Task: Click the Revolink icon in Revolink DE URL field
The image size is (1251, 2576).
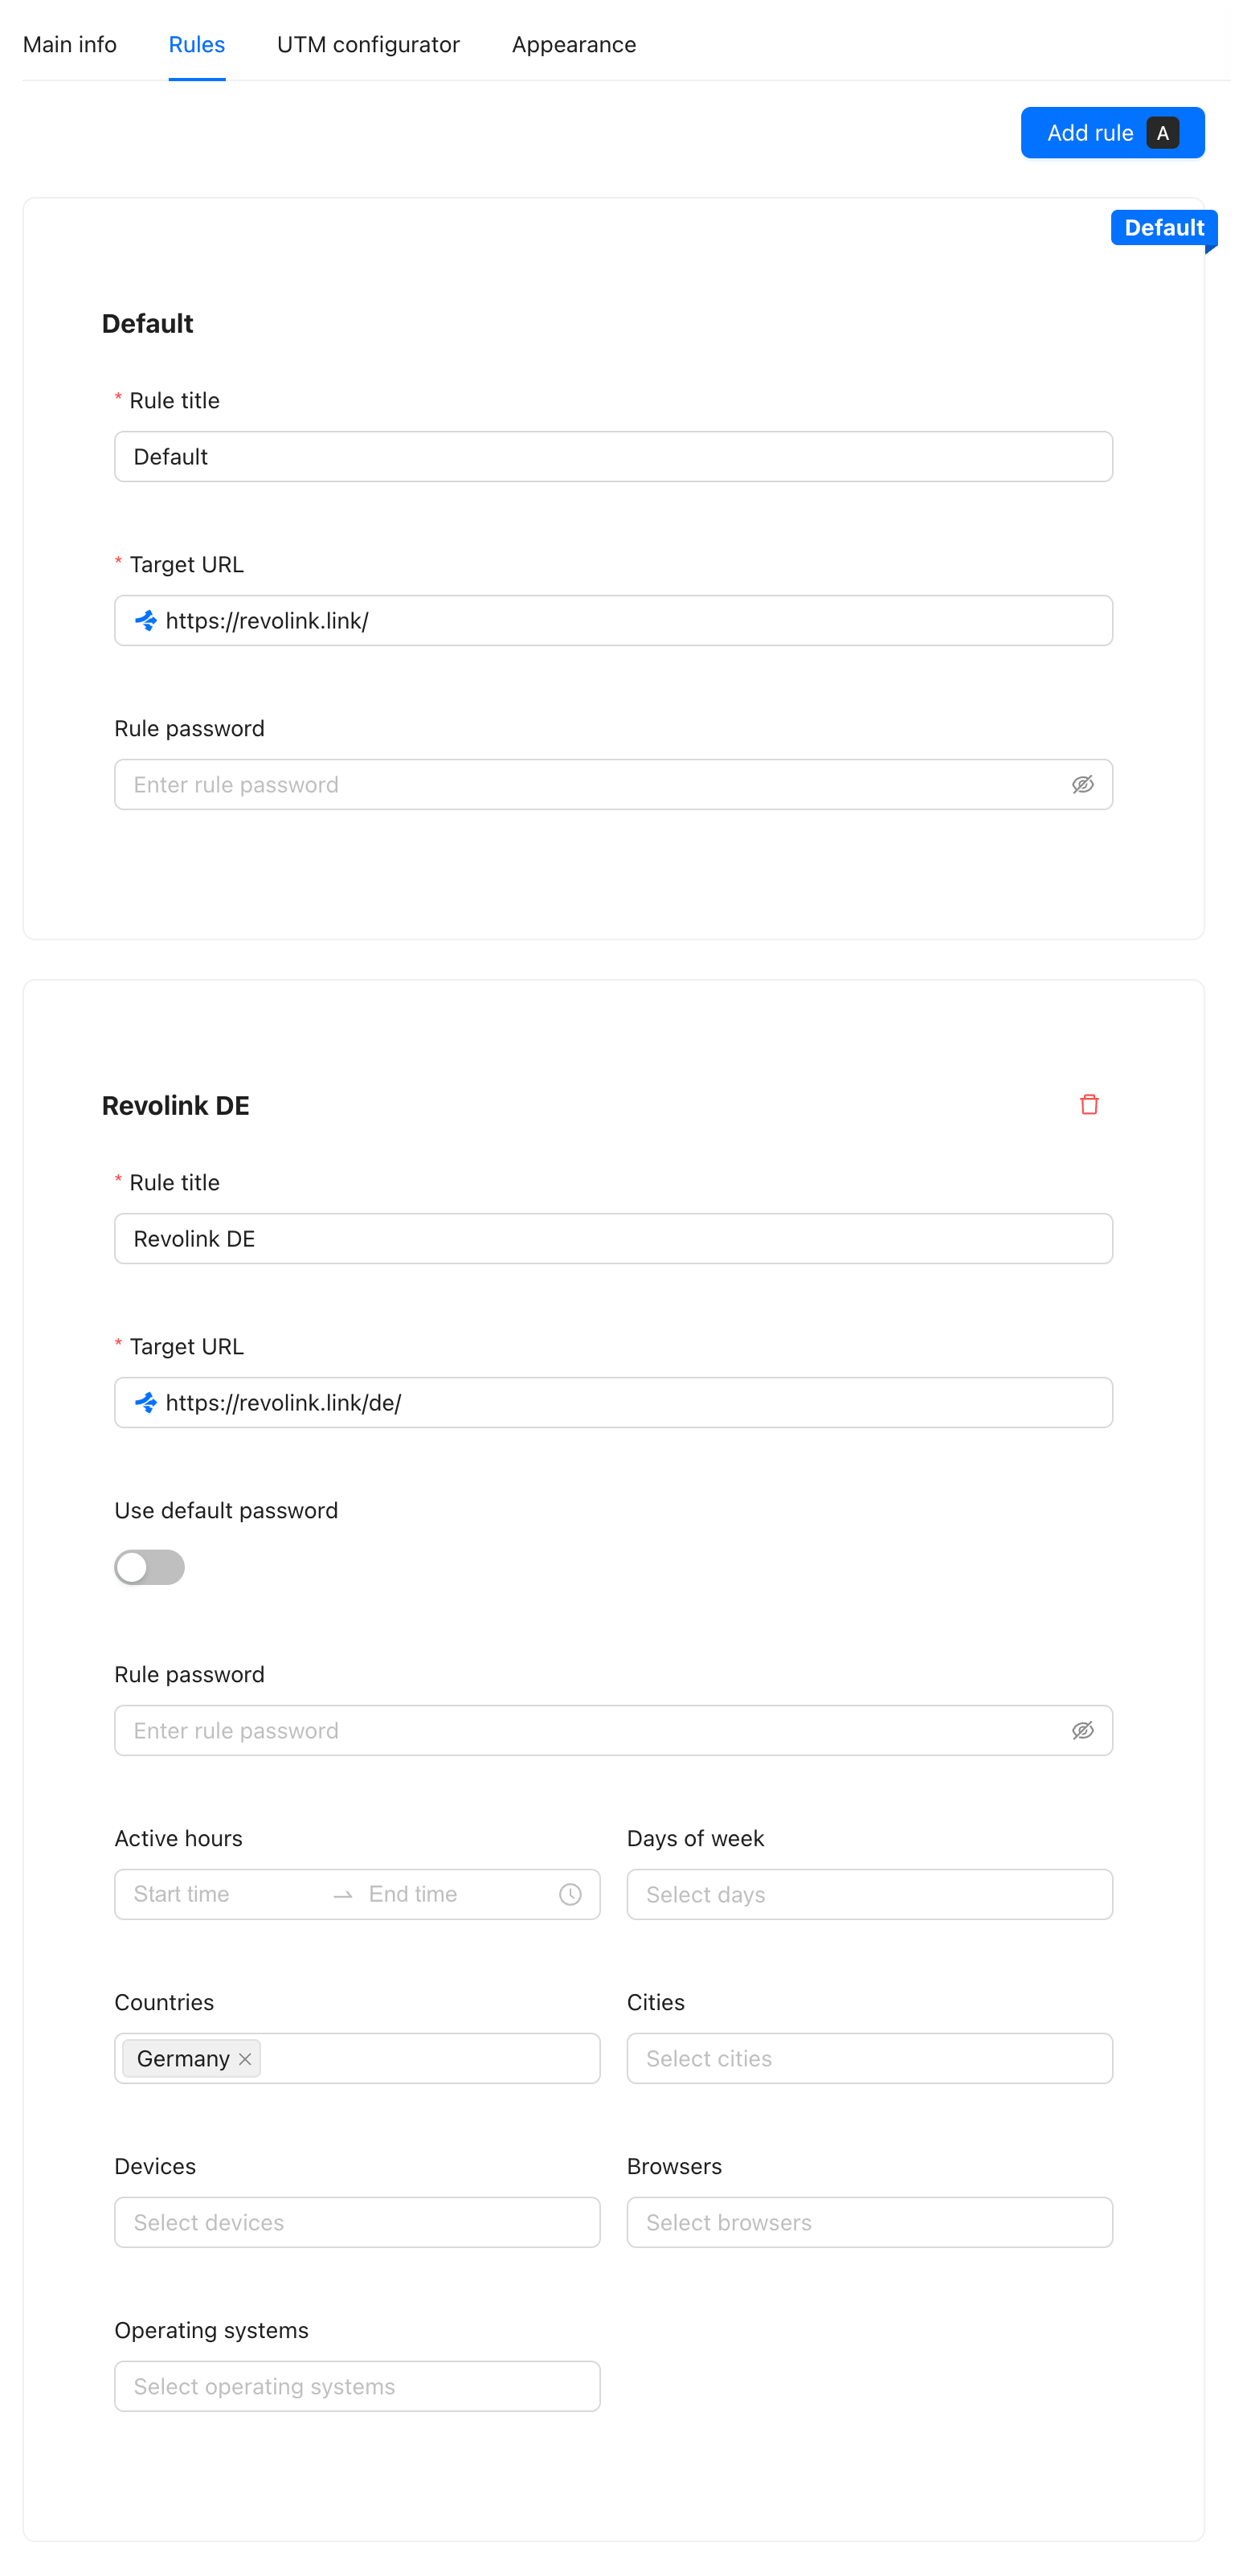Action: [x=146, y=1402]
